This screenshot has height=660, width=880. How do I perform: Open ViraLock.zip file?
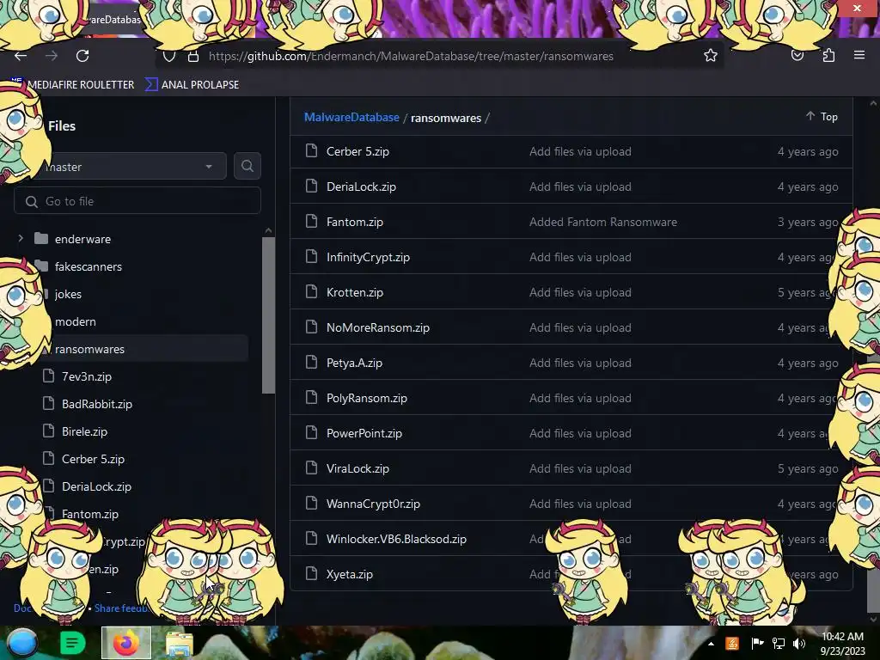click(x=357, y=468)
